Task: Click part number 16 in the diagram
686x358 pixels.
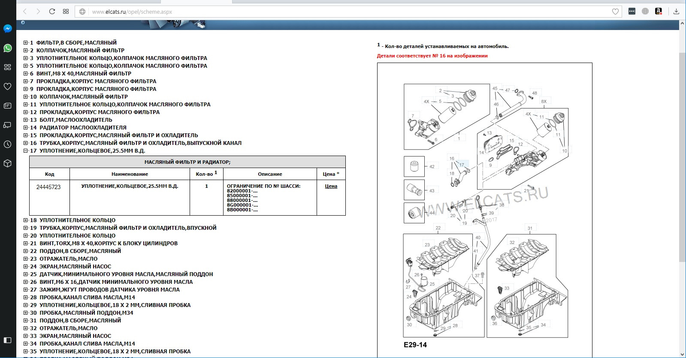Action: (x=452, y=159)
